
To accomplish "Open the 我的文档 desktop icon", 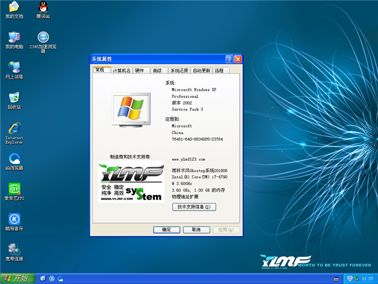I will (14, 7).
